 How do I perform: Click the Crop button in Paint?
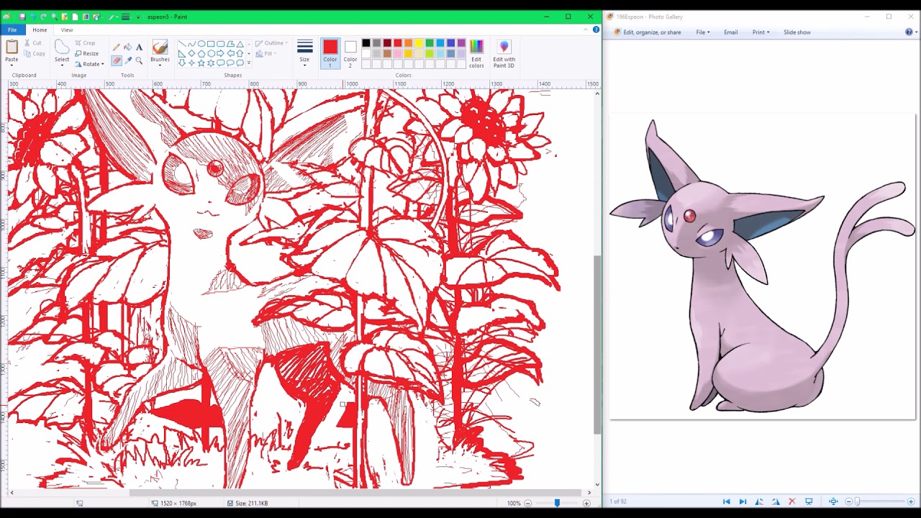85,43
